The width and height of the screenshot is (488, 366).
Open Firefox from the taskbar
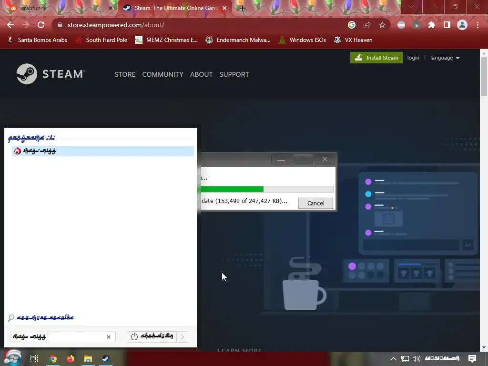pos(71,359)
